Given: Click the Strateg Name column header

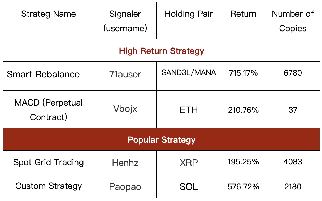Looking at the screenshot, I should coord(49,14).
